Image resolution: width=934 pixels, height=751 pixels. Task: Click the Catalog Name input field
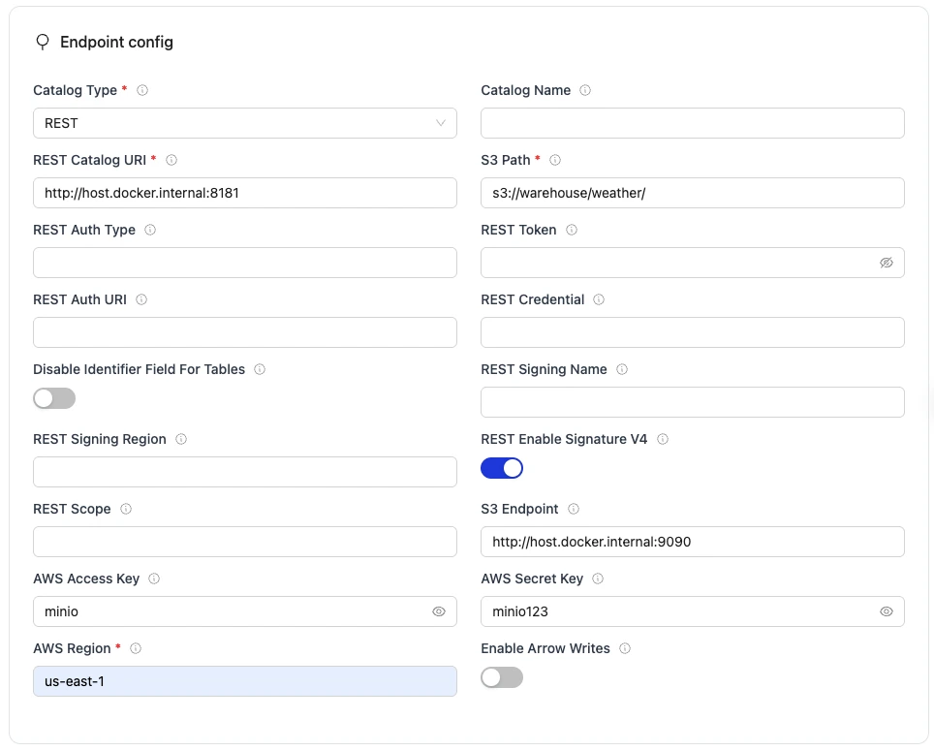(x=692, y=123)
